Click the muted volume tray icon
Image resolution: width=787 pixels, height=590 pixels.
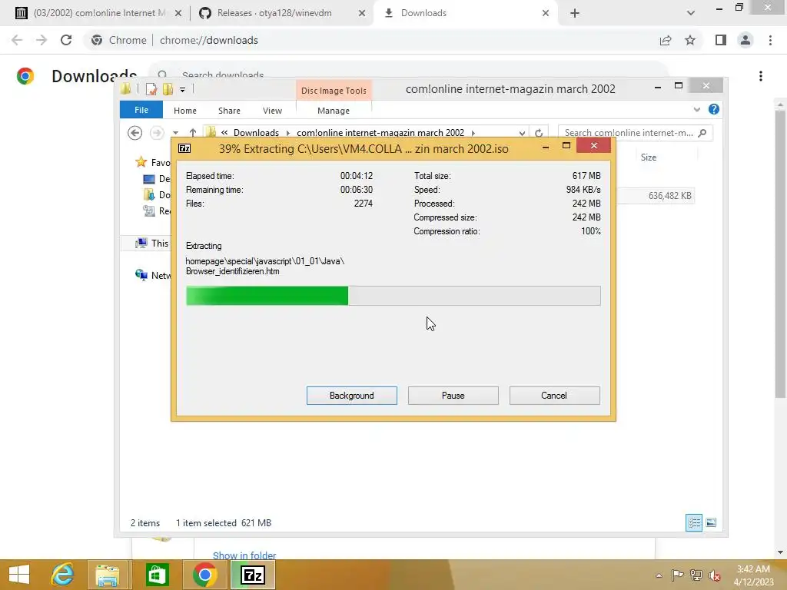(714, 575)
